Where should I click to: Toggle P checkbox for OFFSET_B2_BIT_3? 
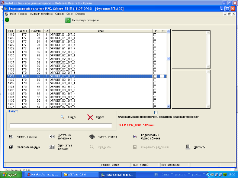tap(155, 63)
